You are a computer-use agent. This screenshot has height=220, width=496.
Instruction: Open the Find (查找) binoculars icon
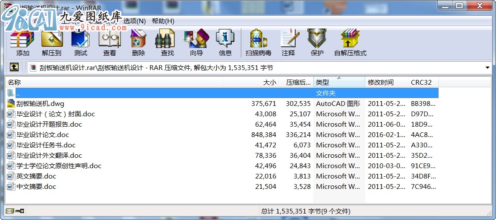[x=167, y=42]
